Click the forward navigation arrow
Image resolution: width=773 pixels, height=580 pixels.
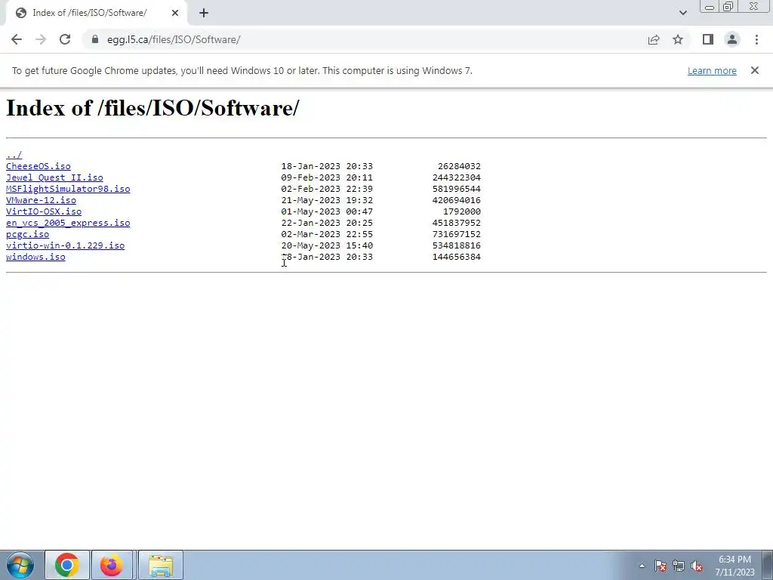[x=41, y=39]
